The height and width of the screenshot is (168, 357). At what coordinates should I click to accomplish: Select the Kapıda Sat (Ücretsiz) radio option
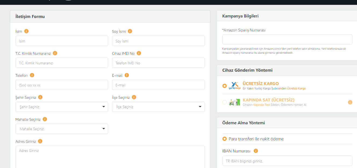[x=225, y=102]
